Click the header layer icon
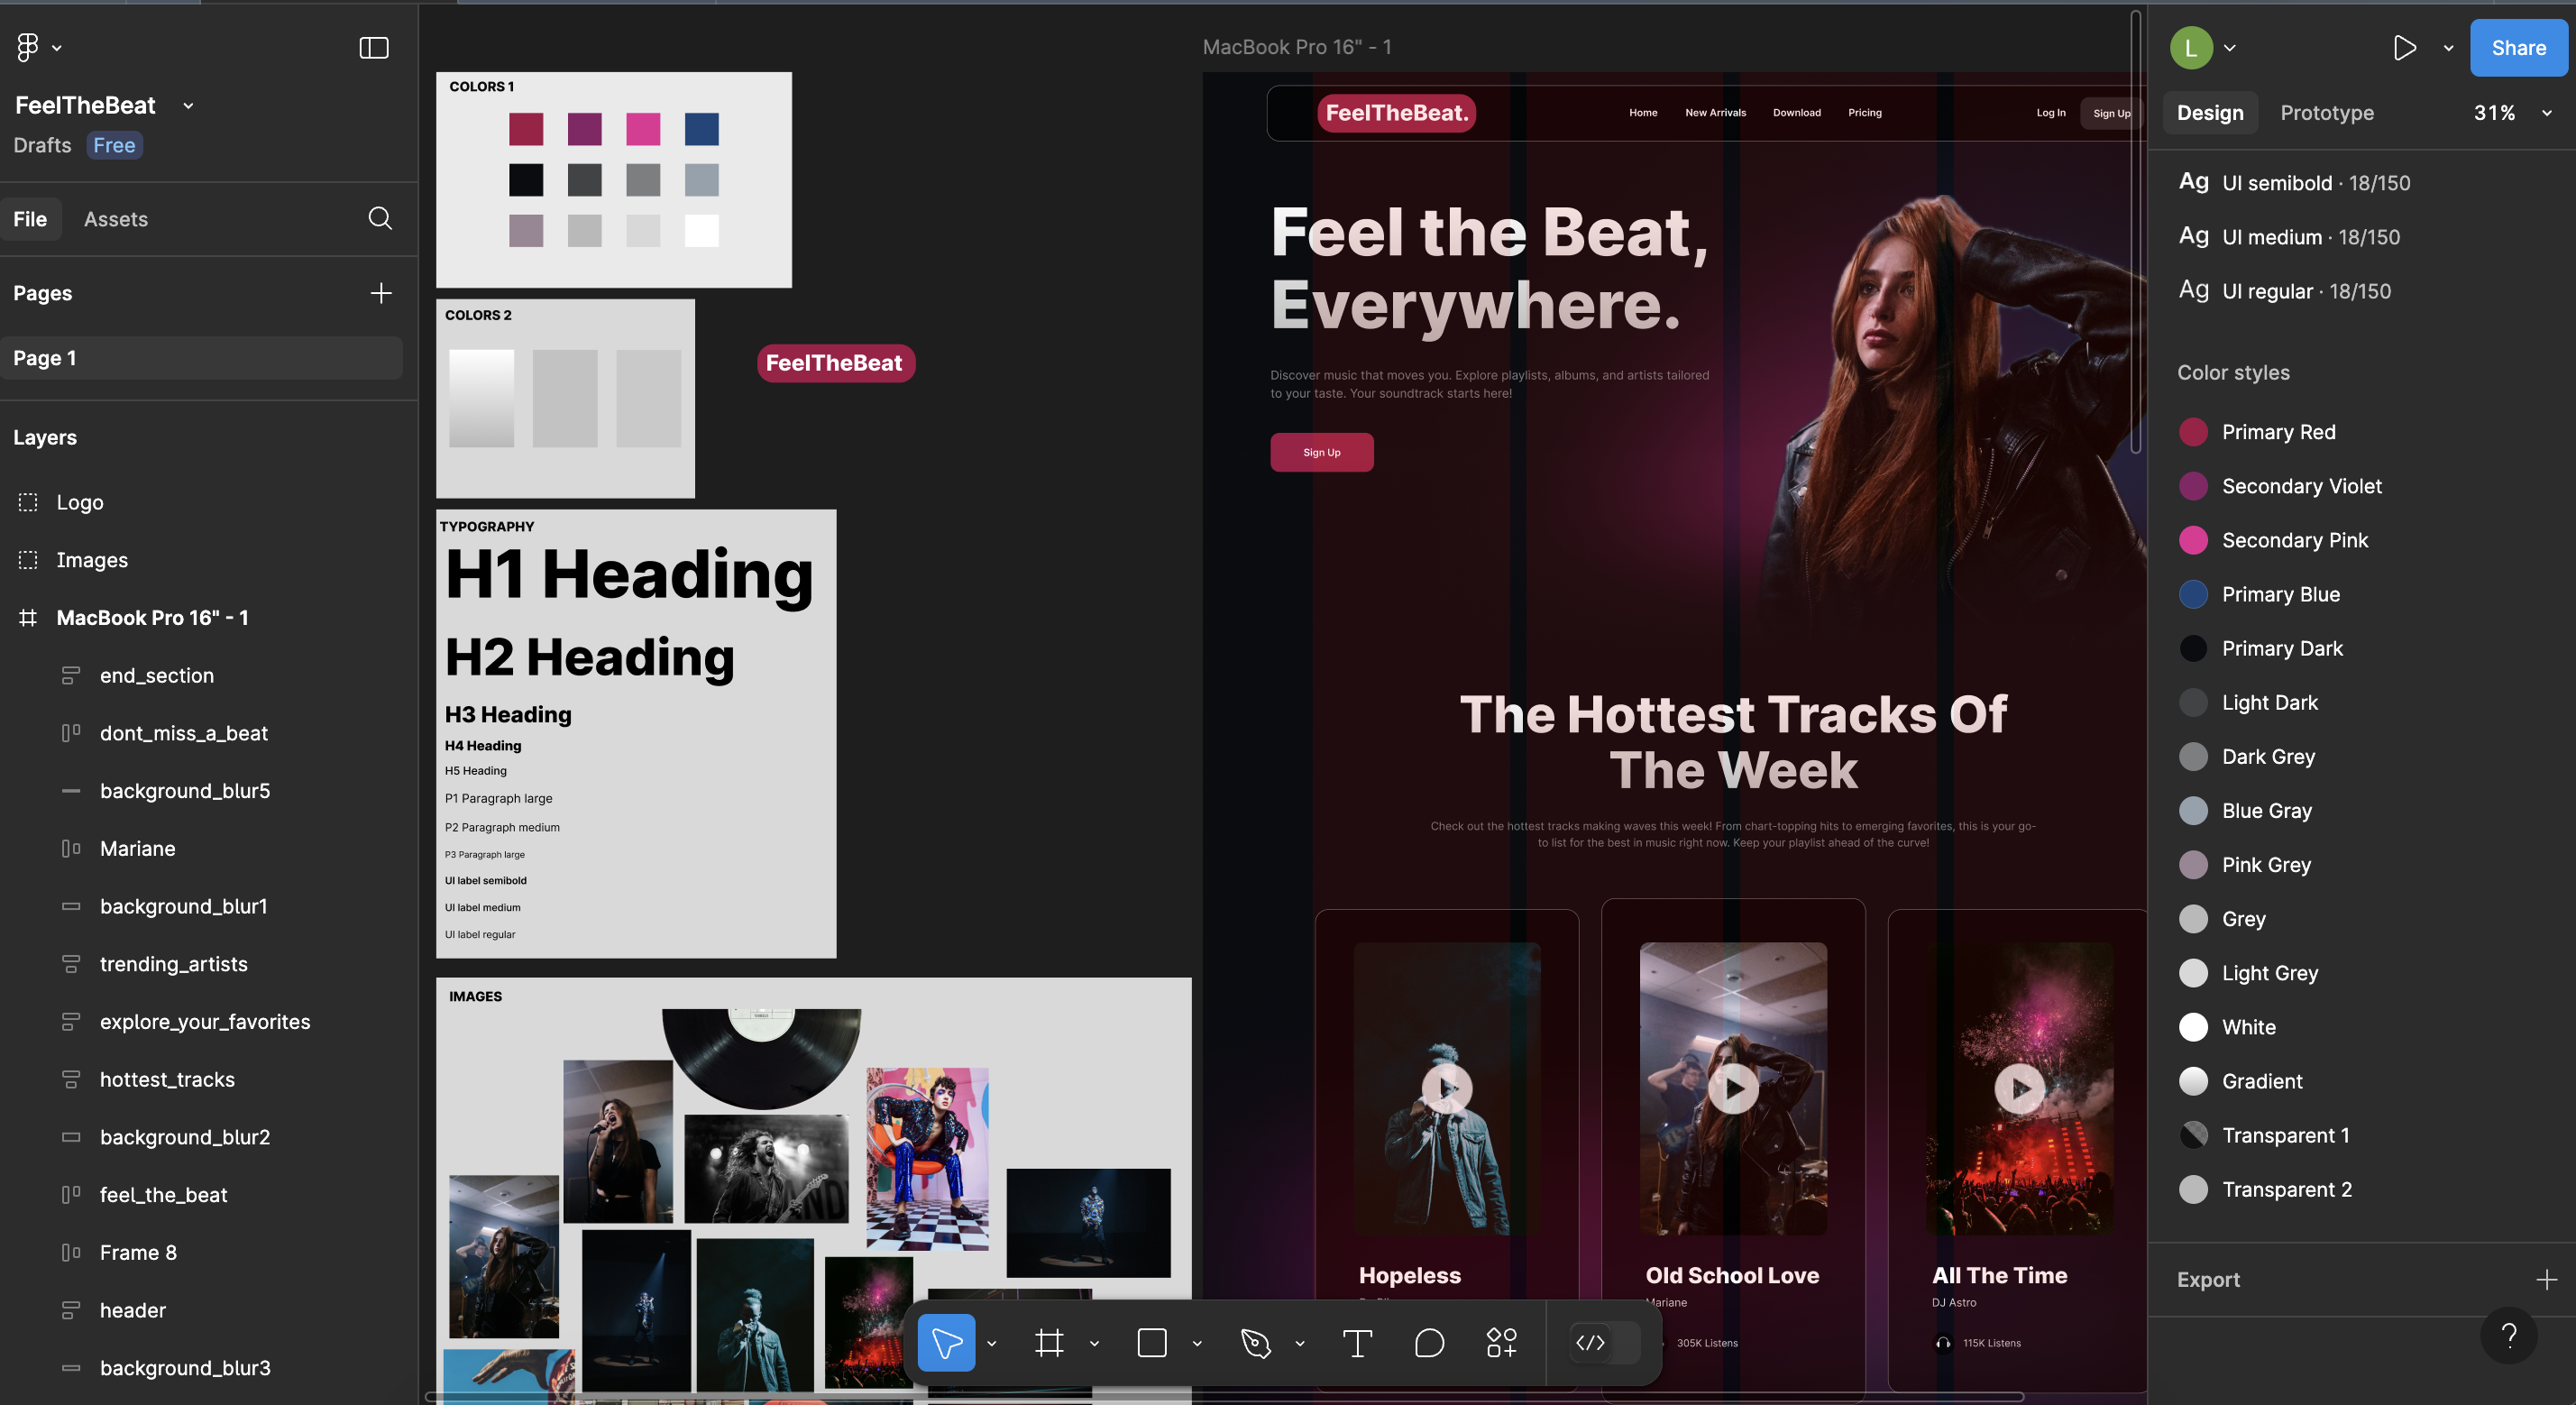 click(x=71, y=1310)
